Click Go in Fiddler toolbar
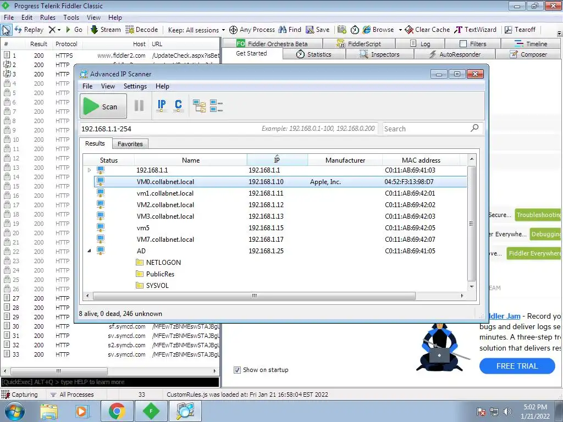 [x=74, y=30]
